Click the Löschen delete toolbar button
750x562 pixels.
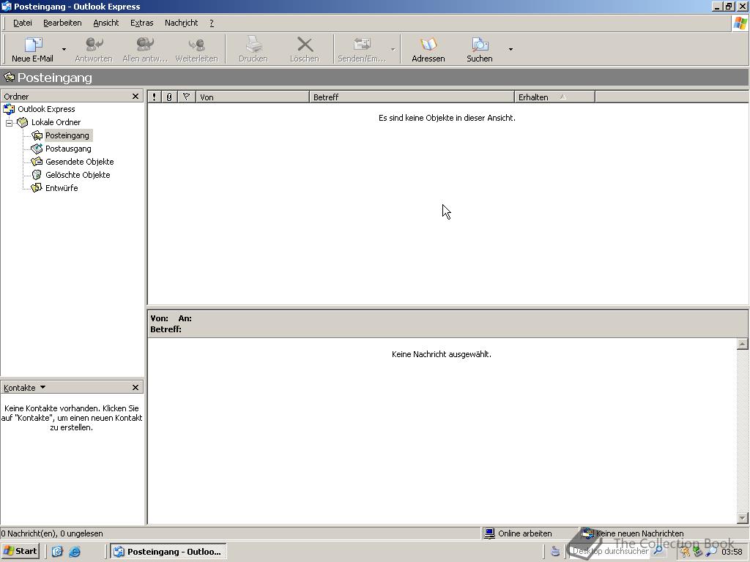[x=304, y=49]
